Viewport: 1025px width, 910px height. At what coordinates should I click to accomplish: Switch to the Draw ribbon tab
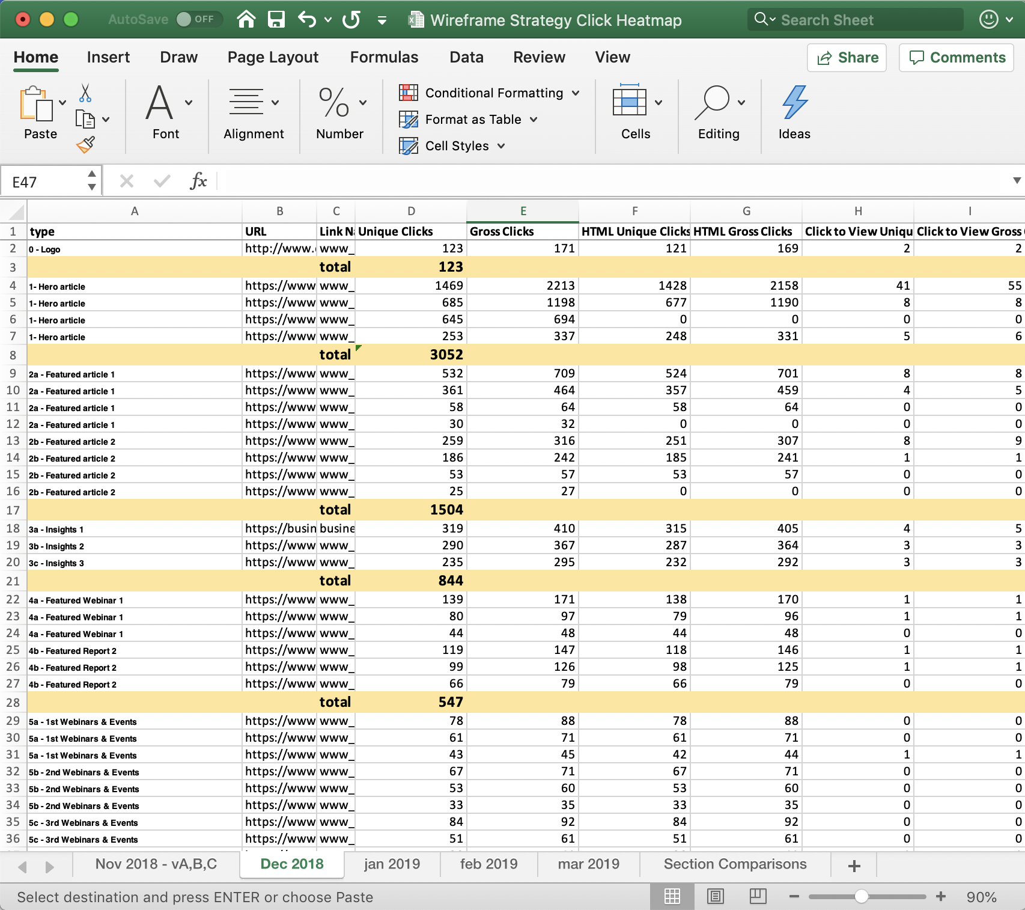178,57
